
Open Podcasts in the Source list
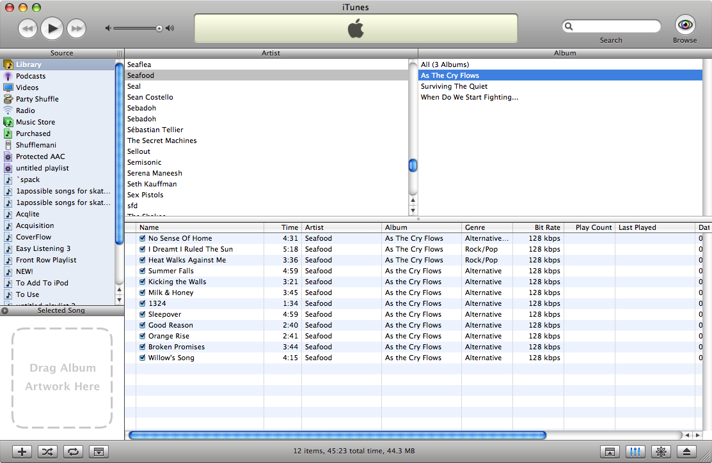[58, 76]
